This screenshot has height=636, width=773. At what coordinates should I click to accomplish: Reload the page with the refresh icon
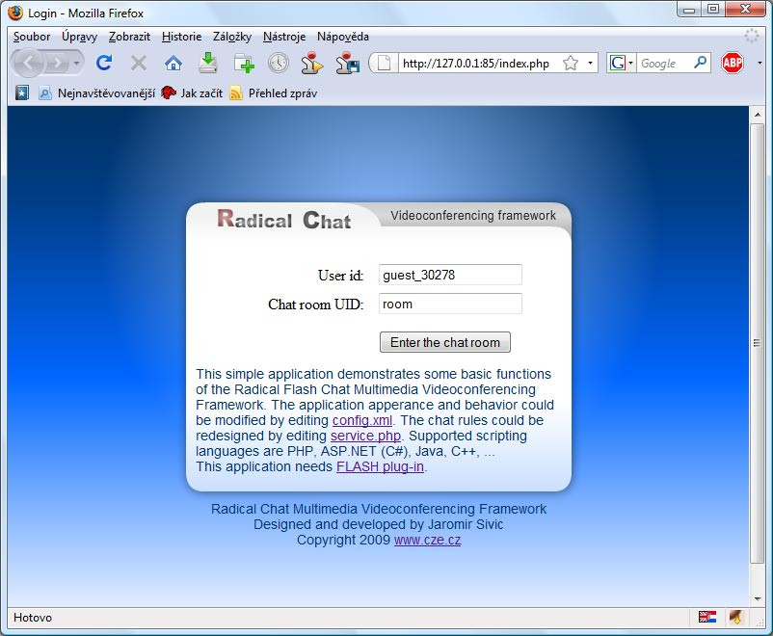(103, 63)
